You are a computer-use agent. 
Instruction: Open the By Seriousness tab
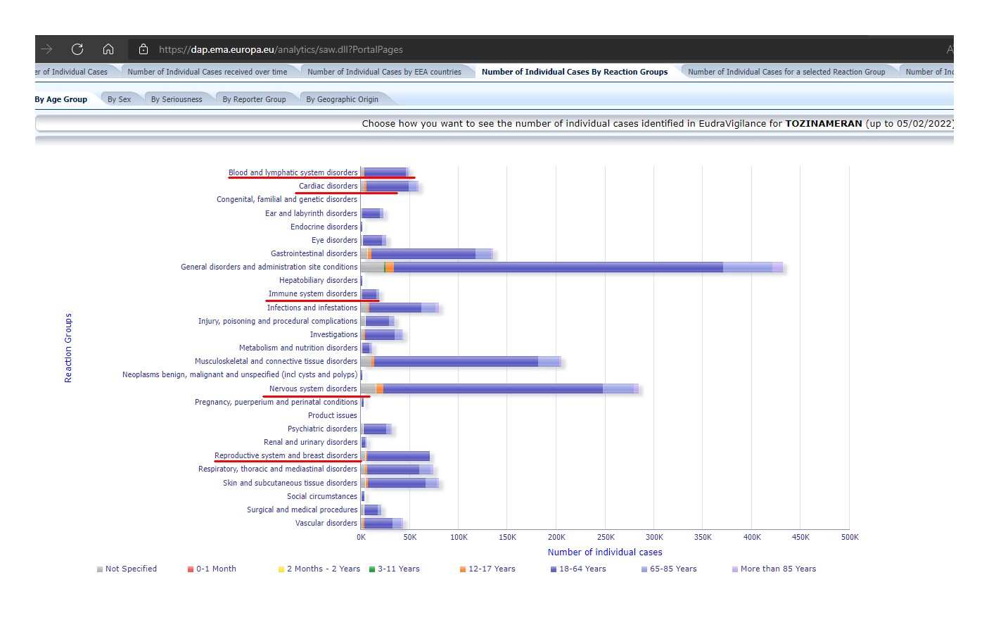[x=177, y=99]
